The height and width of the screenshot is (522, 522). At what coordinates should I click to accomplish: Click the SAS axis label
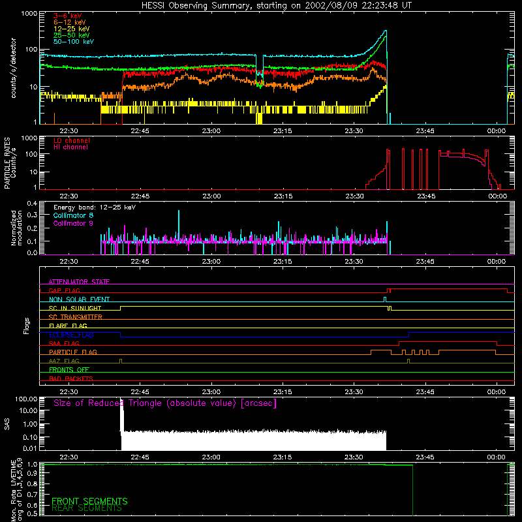click(7, 424)
